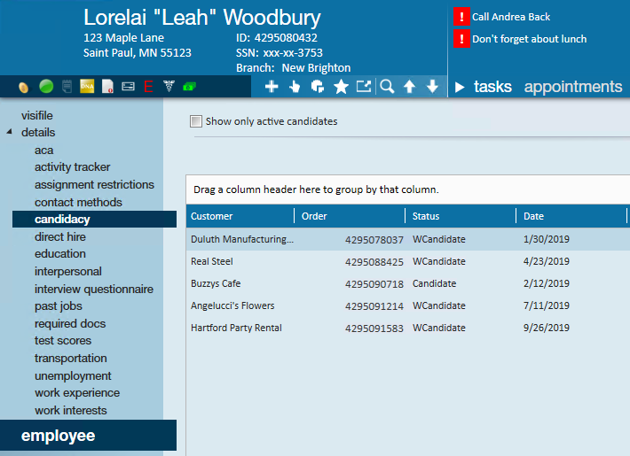Image resolution: width=630 pixels, height=456 pixels.
Task: Click the pop-out window icon
Action: (364, 86)
